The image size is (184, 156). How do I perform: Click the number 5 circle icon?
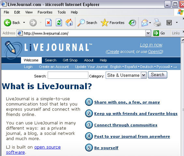[89, 148]
